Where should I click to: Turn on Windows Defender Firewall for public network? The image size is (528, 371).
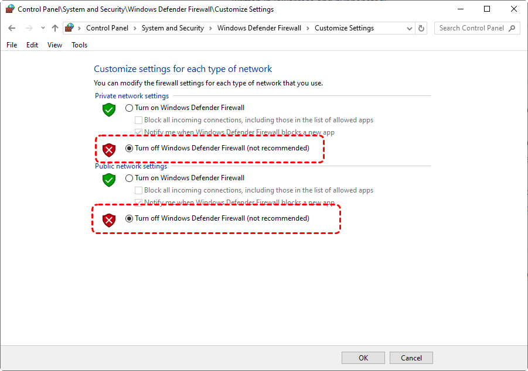click(x=130, y=178)
